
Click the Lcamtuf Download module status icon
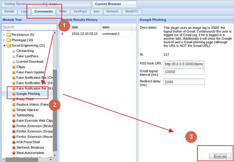coord(14,62)
